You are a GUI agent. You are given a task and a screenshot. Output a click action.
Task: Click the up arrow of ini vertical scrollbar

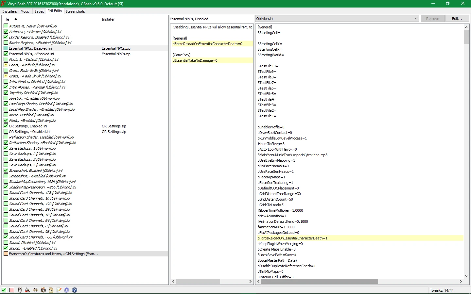[x=466, y=27]
